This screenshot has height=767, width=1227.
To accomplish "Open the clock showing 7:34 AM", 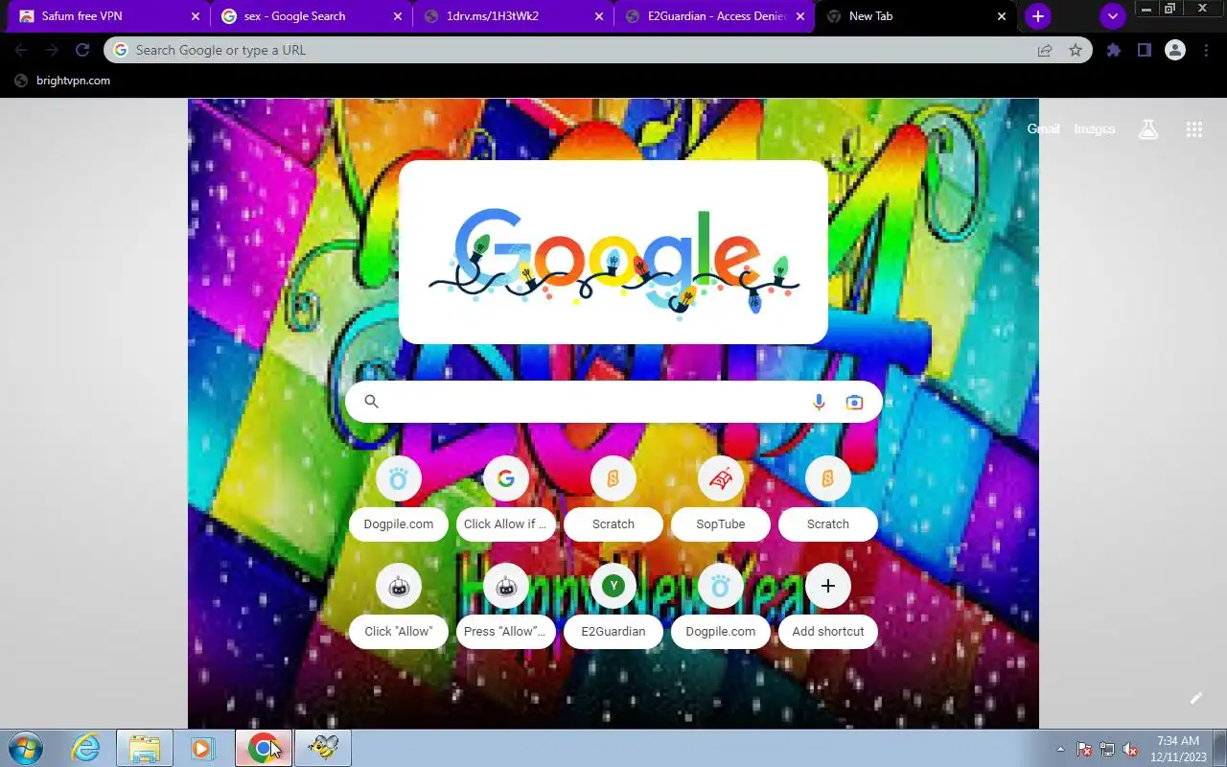I will click(1178, 749).
